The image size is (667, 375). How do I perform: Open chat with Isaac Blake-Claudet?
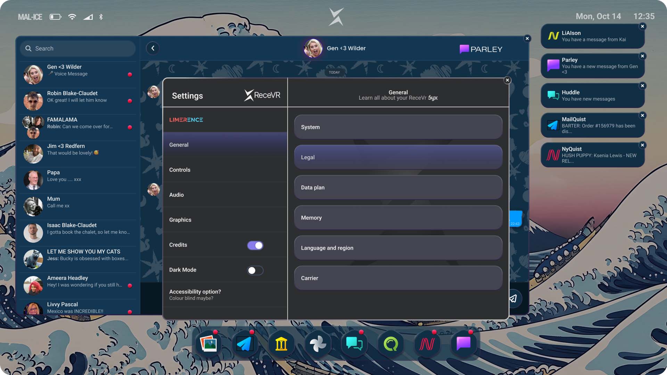click(78, 233)
